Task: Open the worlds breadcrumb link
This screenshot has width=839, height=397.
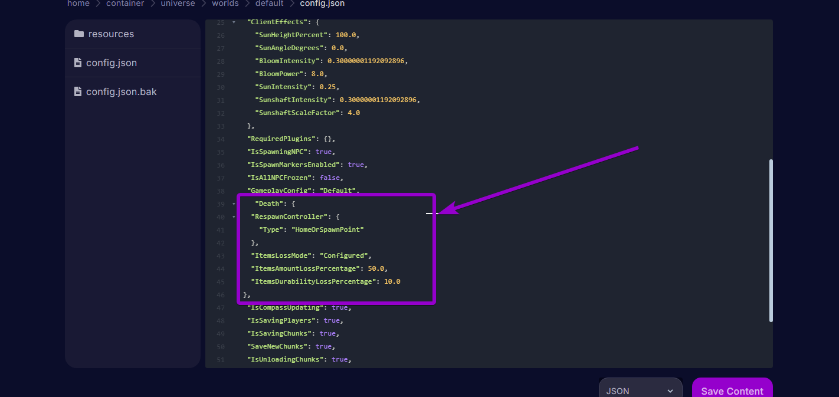Action: click(x=225, y=4)
